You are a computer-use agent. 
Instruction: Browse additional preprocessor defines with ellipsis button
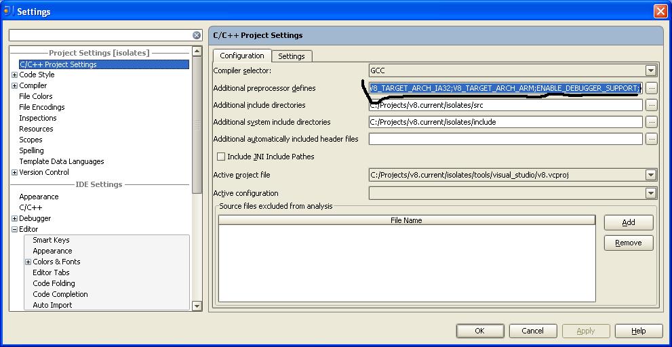[x=652, y=88]
